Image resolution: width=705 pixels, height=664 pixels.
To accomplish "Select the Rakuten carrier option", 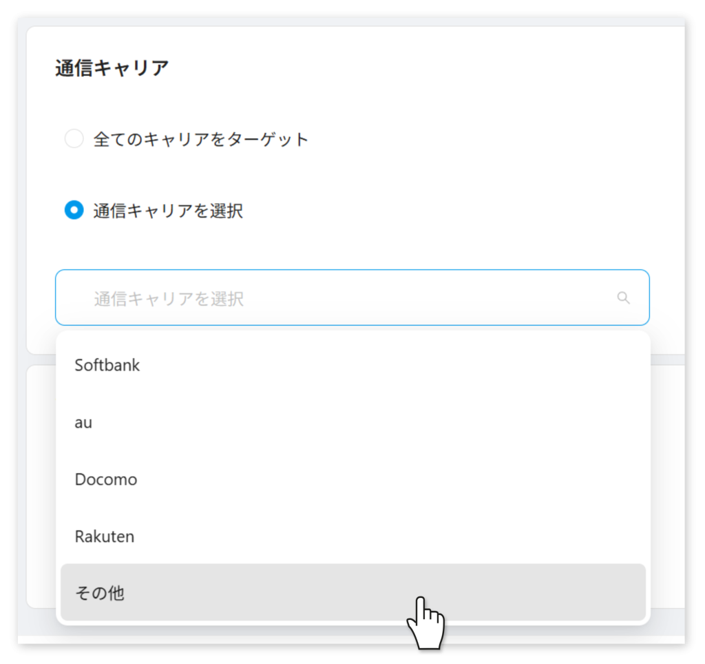I will coord(105,537).
